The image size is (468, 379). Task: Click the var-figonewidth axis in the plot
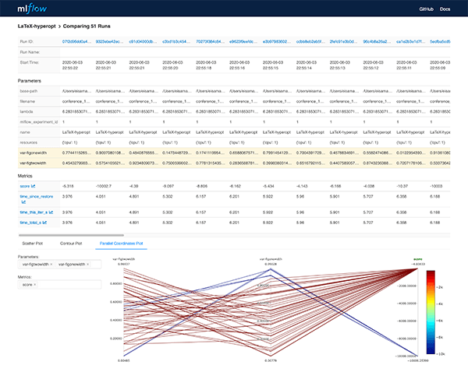coord(271,312)
